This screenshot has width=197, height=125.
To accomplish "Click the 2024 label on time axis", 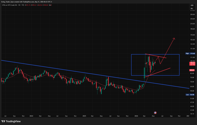I will coord(31,116).
